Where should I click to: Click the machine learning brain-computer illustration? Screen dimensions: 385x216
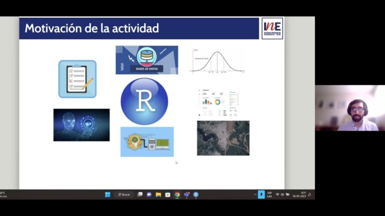pos(147,142)
